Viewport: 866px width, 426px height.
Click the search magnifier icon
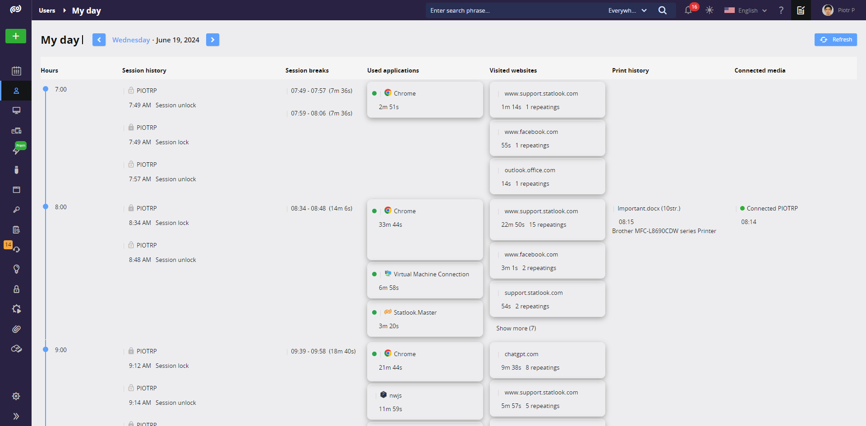[x=662, y=10]
